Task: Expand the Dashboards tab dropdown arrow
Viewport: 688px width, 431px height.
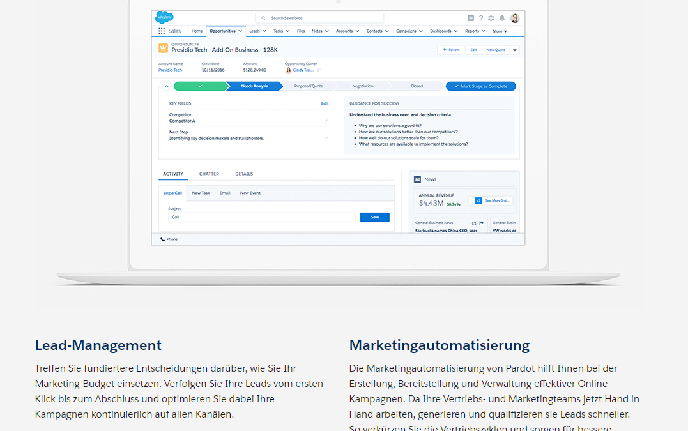Action: [x=456, y=31]
